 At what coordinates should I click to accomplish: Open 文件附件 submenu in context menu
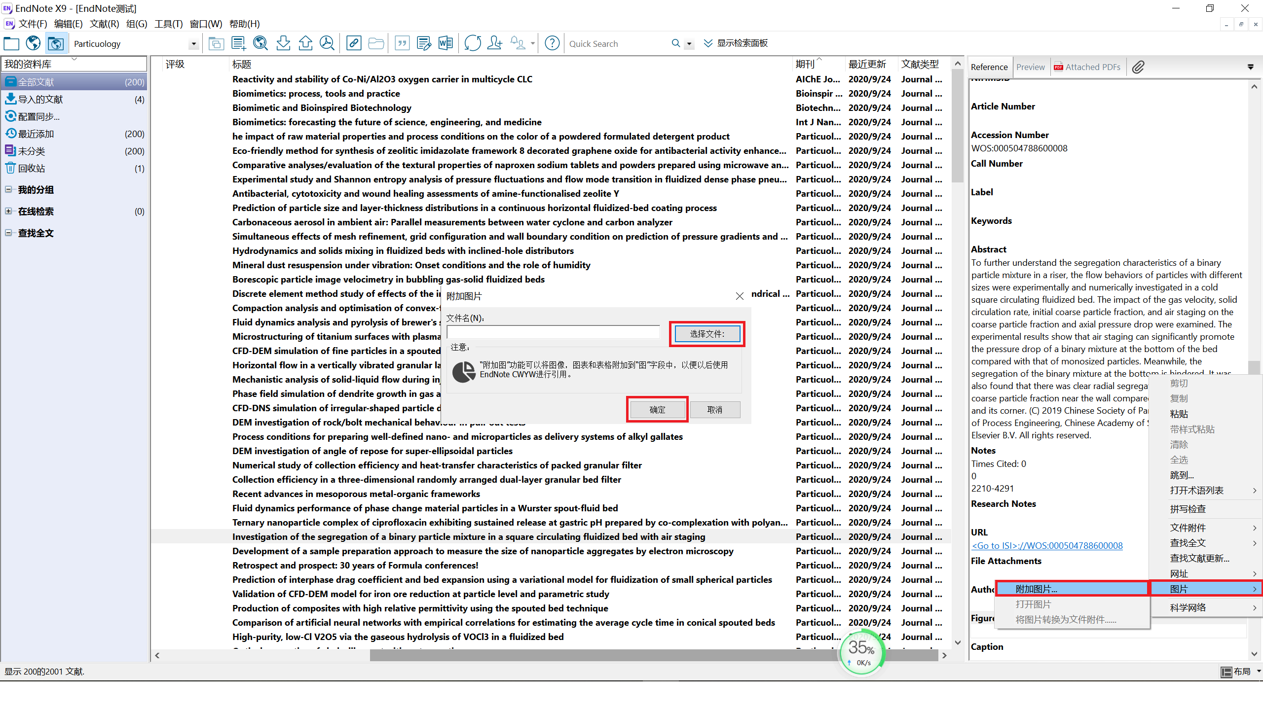[x=1207, y=528]
